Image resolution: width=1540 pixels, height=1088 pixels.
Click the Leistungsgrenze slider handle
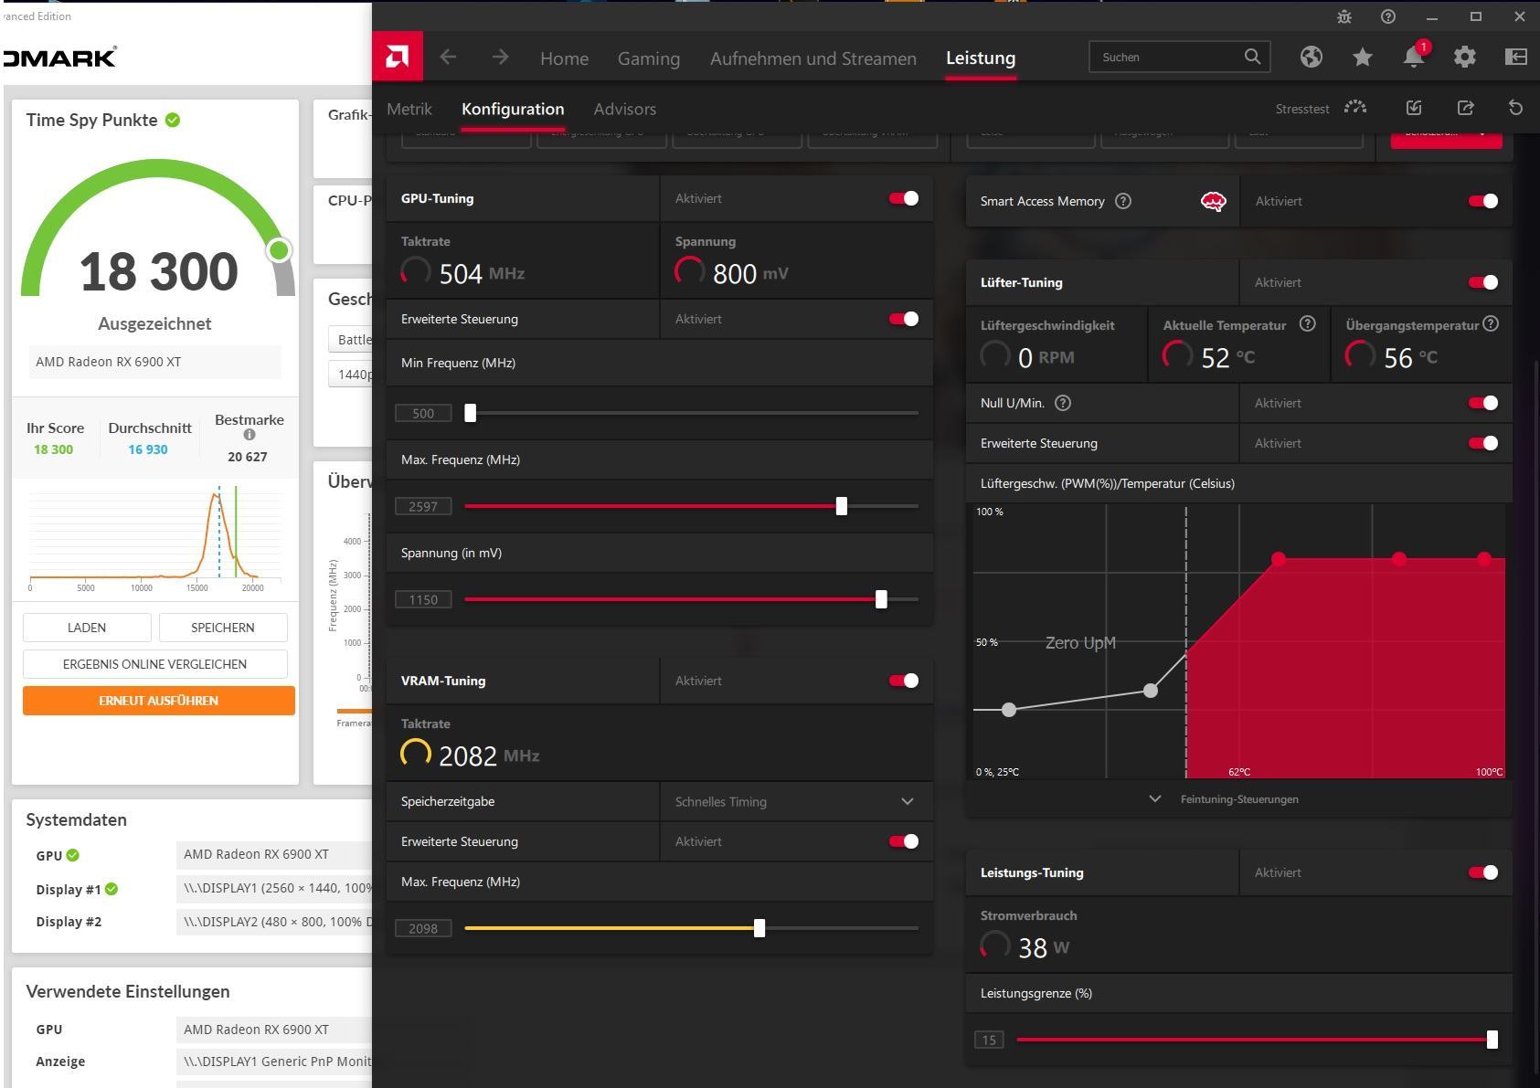(x=1492, y=1040)
